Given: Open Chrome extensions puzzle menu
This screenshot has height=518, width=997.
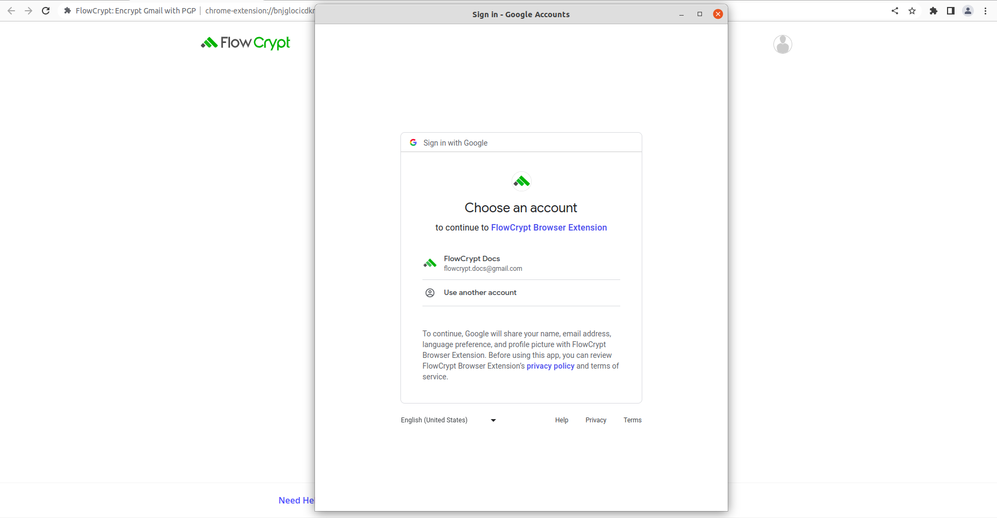Looking at the screenshot, I should coord(934,11).
